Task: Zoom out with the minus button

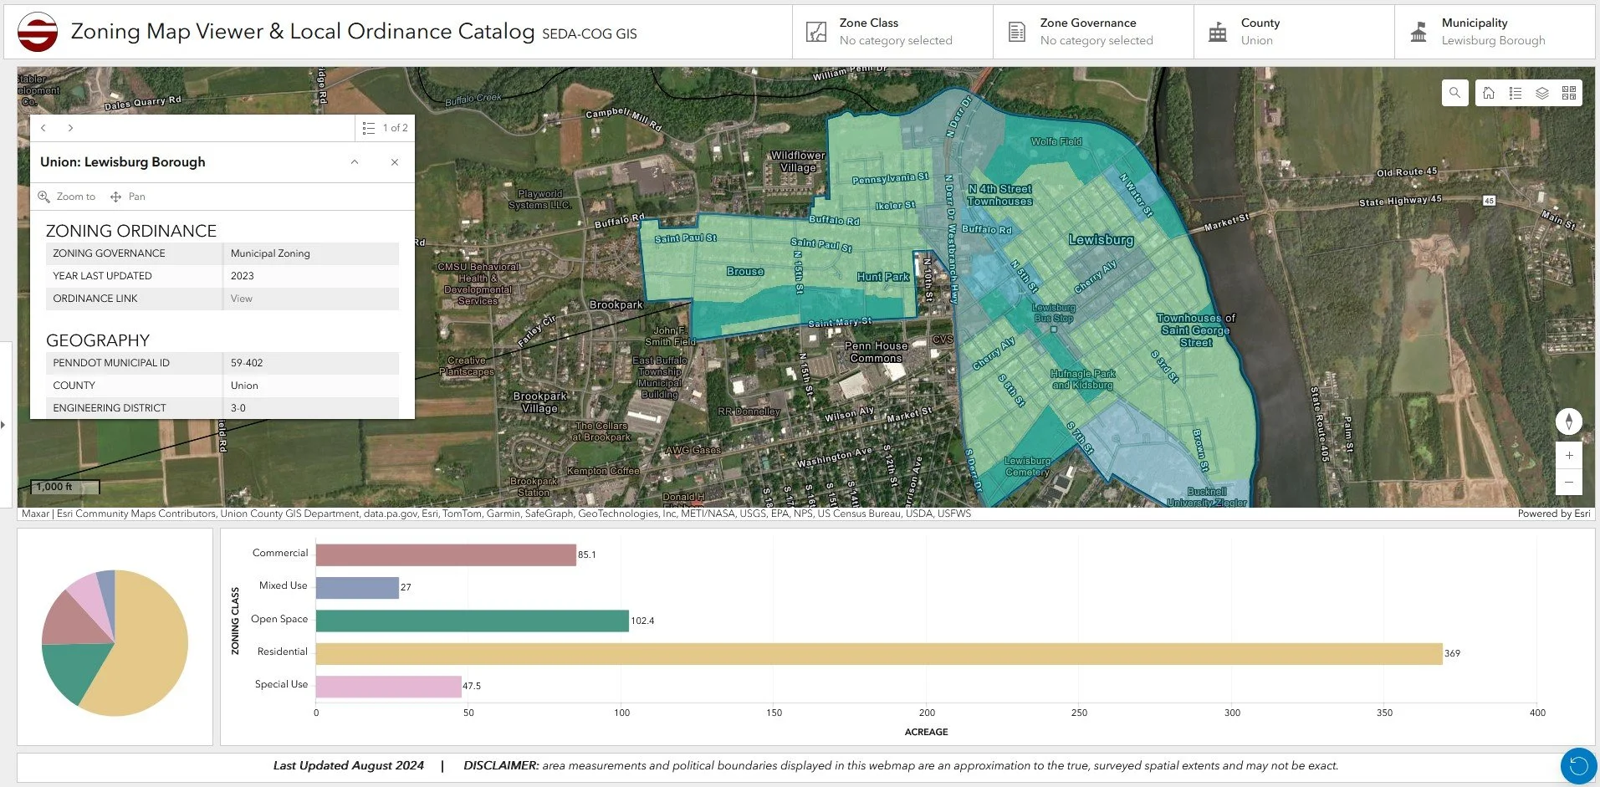Action: click(x=1569, y=482)
